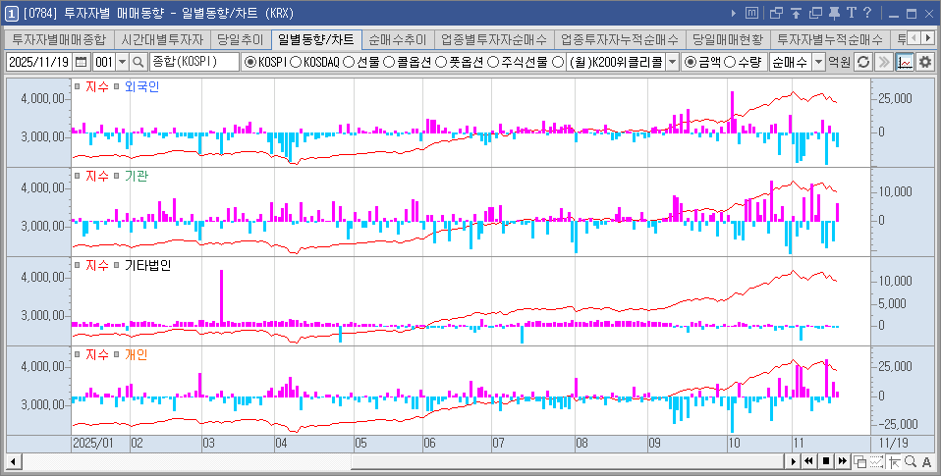The image size is (941, 476).
Task: Click the dotted line-chart icon at bottom right
Action: pyautogui.click(x=877, y=461)
